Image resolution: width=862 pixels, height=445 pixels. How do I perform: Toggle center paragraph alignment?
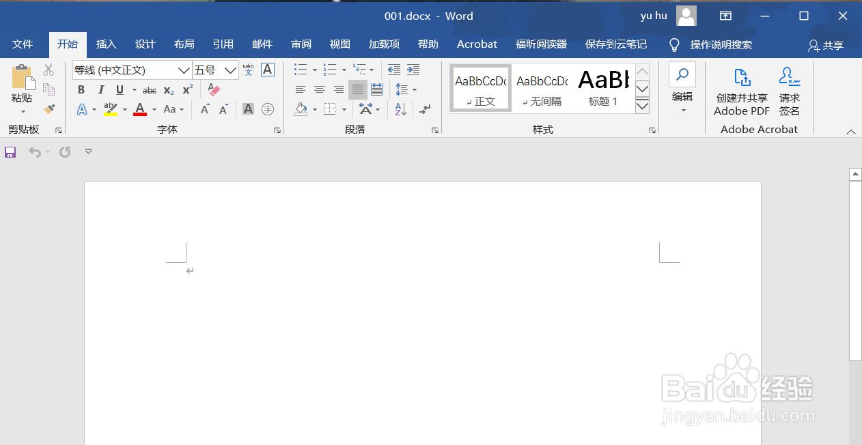(319, 89)
